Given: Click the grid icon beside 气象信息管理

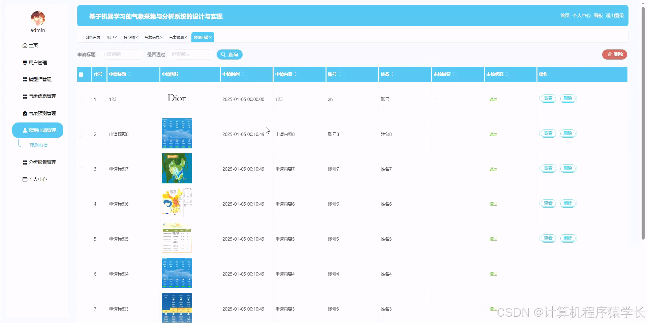Looking at the screenshot, I should click(x=25, y=96).
